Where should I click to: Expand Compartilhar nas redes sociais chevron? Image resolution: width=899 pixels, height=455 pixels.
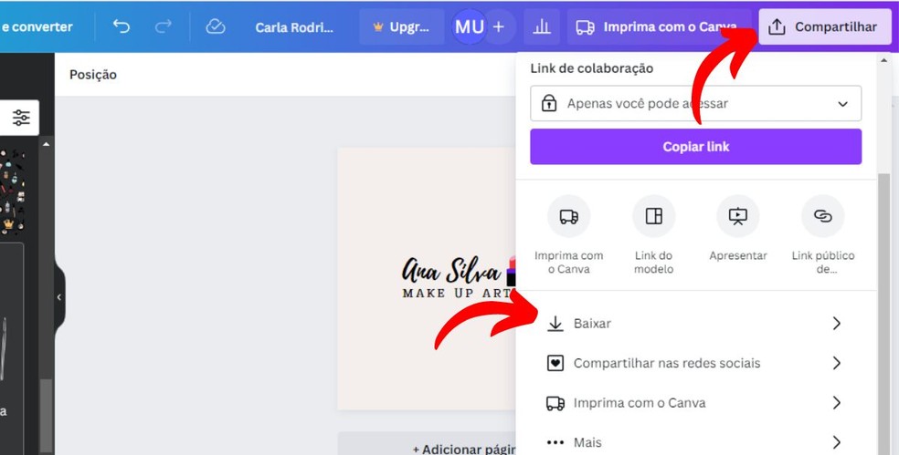tap(837, 363)
